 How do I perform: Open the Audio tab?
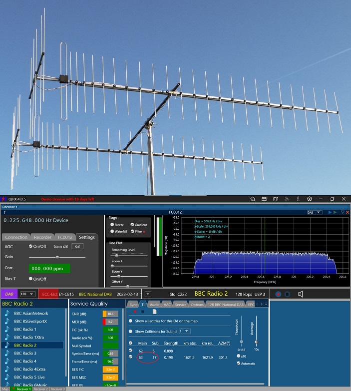[x=155, y=304]
